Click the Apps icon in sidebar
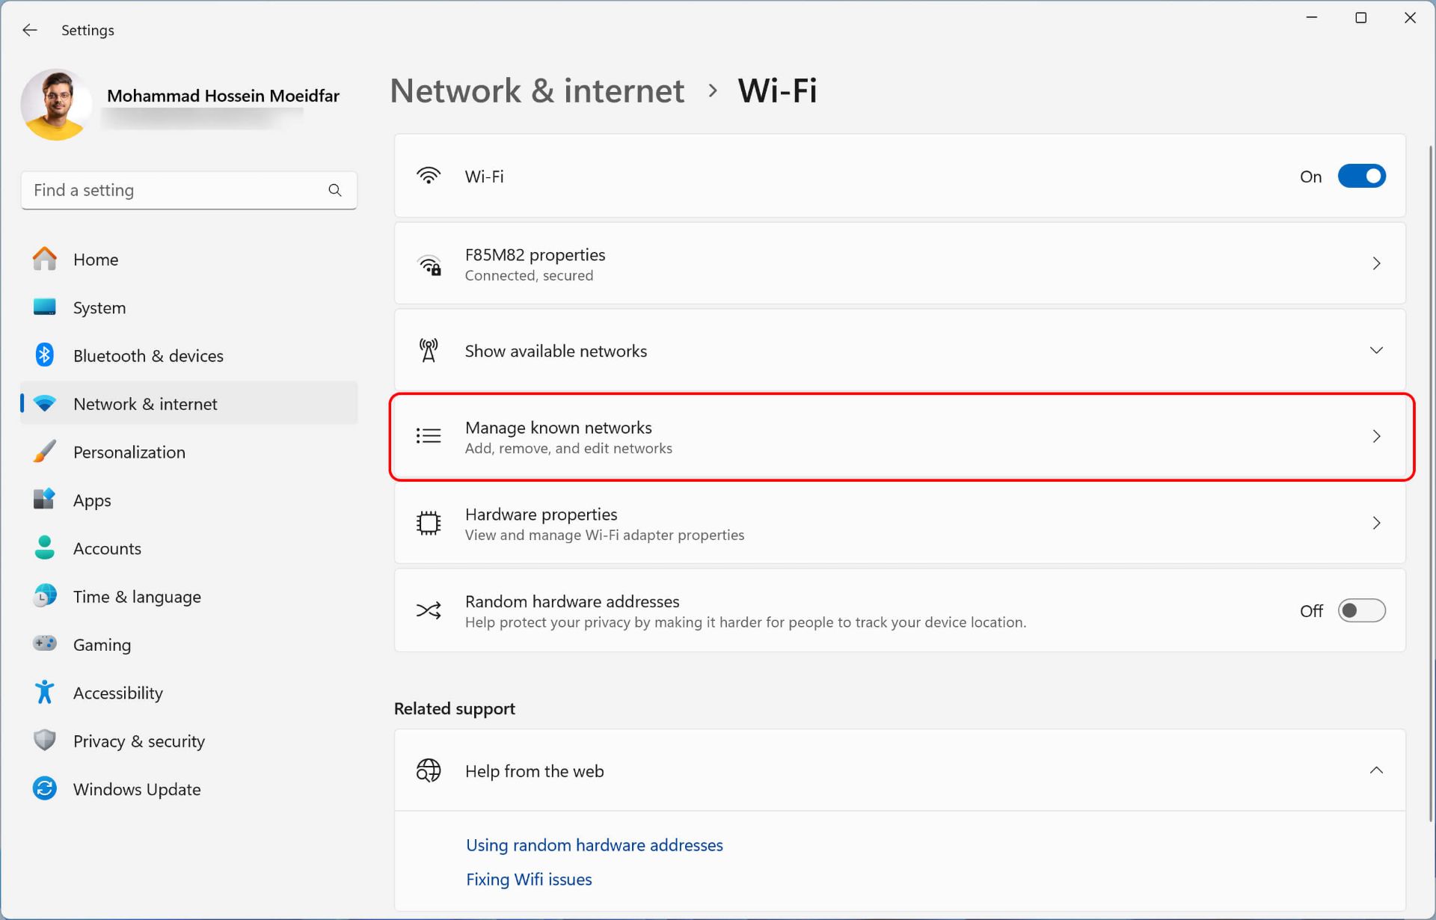The width and height of the screenshot is (1436, 920). point(45,500)
